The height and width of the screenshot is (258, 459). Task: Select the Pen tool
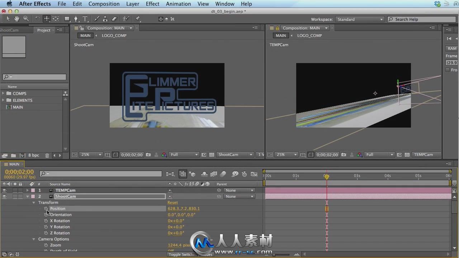[76, 19]
